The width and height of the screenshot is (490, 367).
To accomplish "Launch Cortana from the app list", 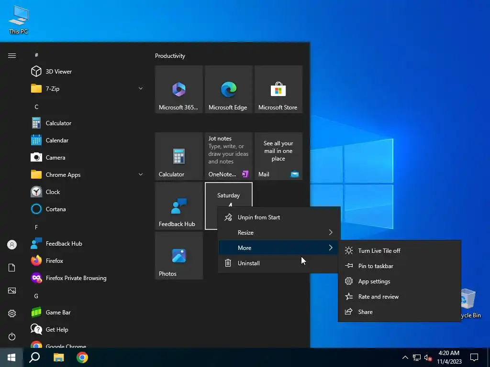I will tap(88, 209).
